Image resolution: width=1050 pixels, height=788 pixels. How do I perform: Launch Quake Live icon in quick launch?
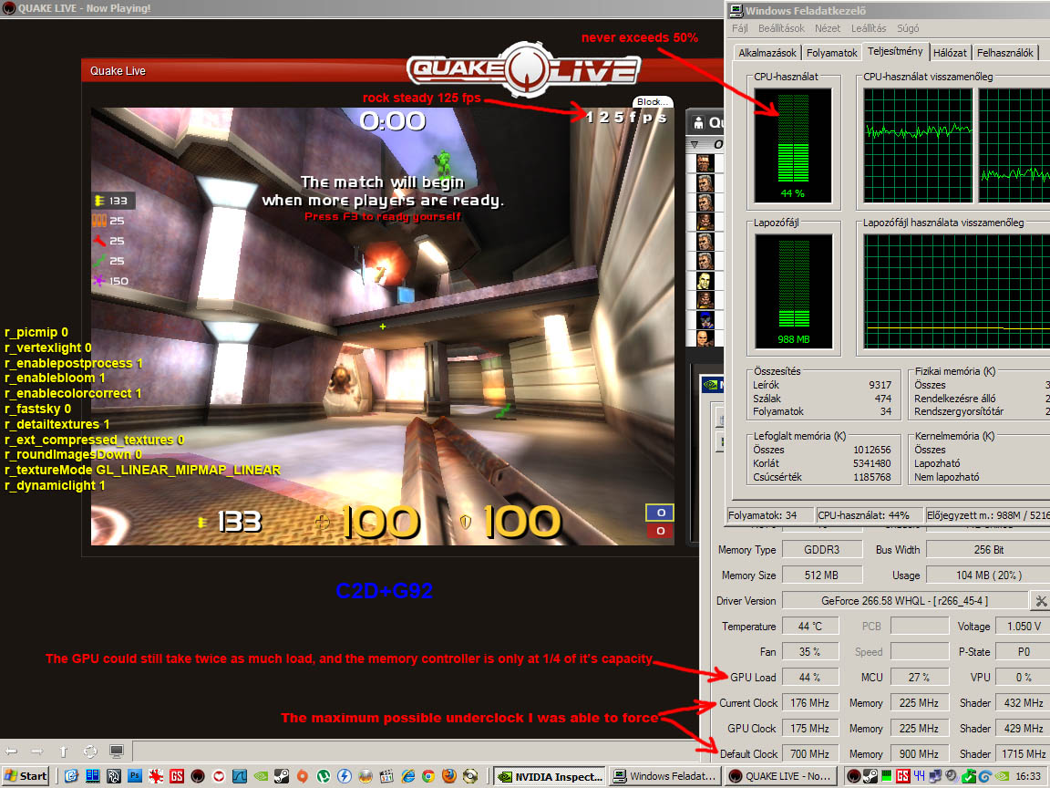(198, 776)
